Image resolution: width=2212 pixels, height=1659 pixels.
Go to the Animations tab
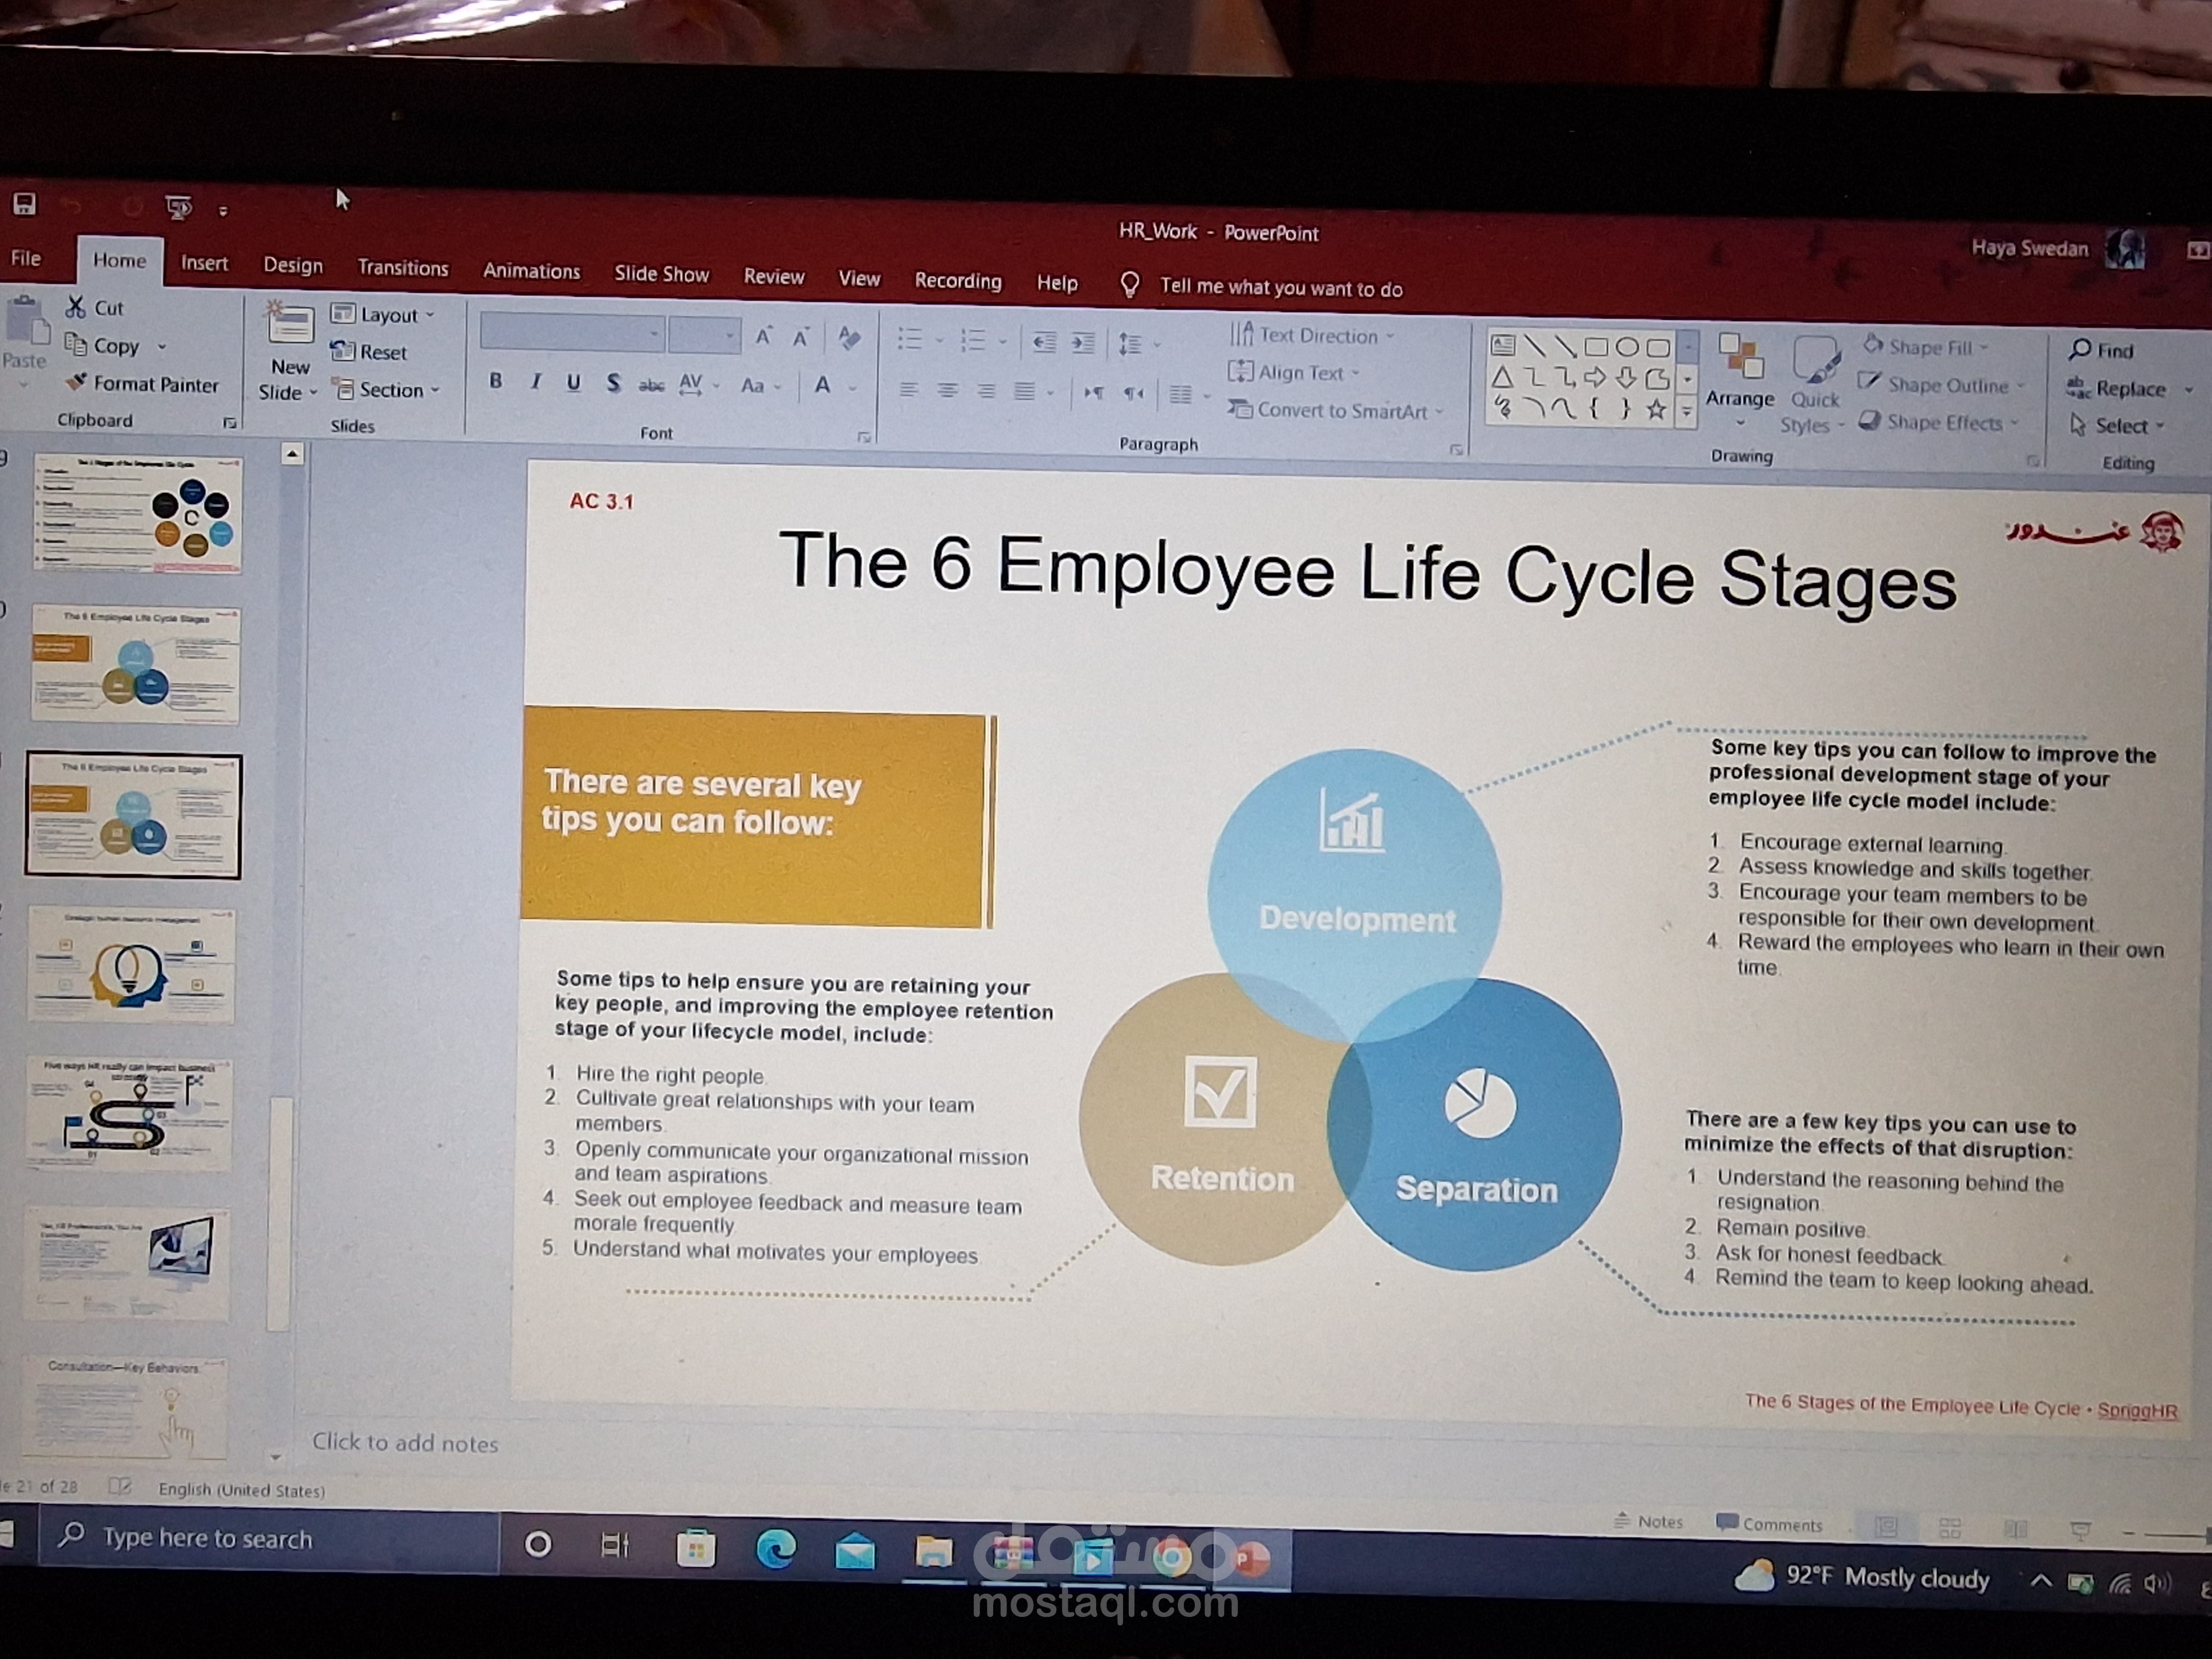(x=531, y=271)
